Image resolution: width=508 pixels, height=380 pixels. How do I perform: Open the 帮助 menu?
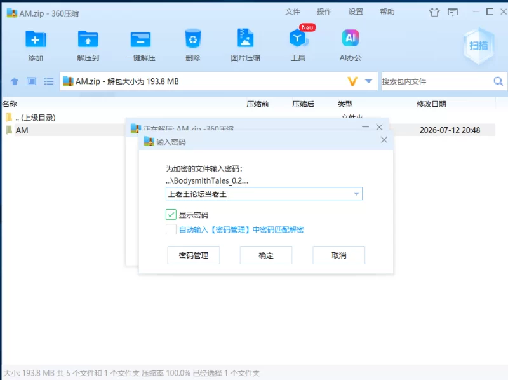[x=387, y=11]
